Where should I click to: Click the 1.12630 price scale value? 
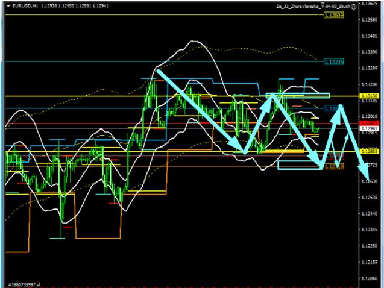pyautogui.click(x=370, y=181)
